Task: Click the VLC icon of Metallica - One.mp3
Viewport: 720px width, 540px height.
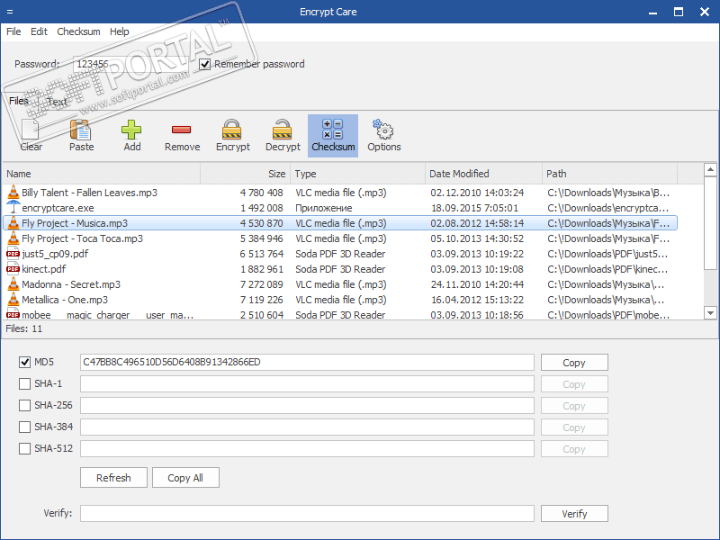Action: pyautogui.click(x=13, y=300)
